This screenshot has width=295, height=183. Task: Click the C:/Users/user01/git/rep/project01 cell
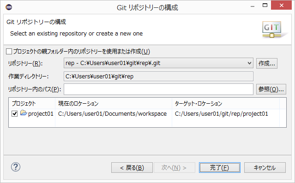[222, 114]
